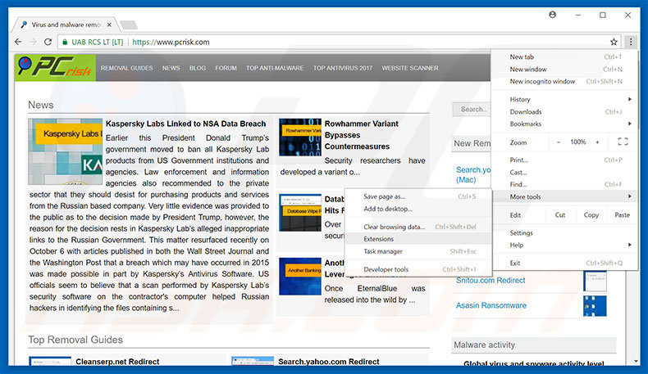Go back with the browser back arrow
Image resolution: width=648 pixels, height=374 pixels.
18,42
